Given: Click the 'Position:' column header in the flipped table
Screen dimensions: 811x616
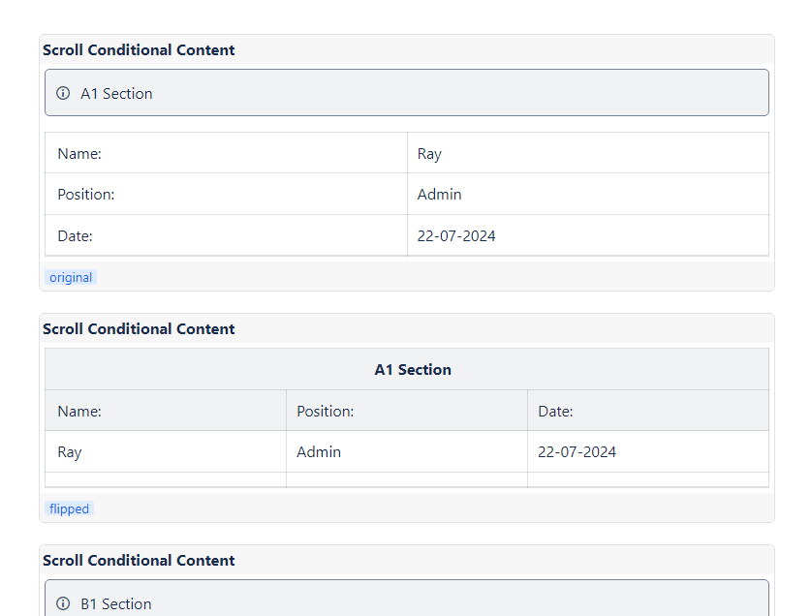Looking at the screenshot, I should click(326, 411).
